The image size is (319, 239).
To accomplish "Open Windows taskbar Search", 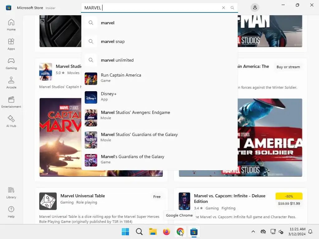I will (139, 232).
